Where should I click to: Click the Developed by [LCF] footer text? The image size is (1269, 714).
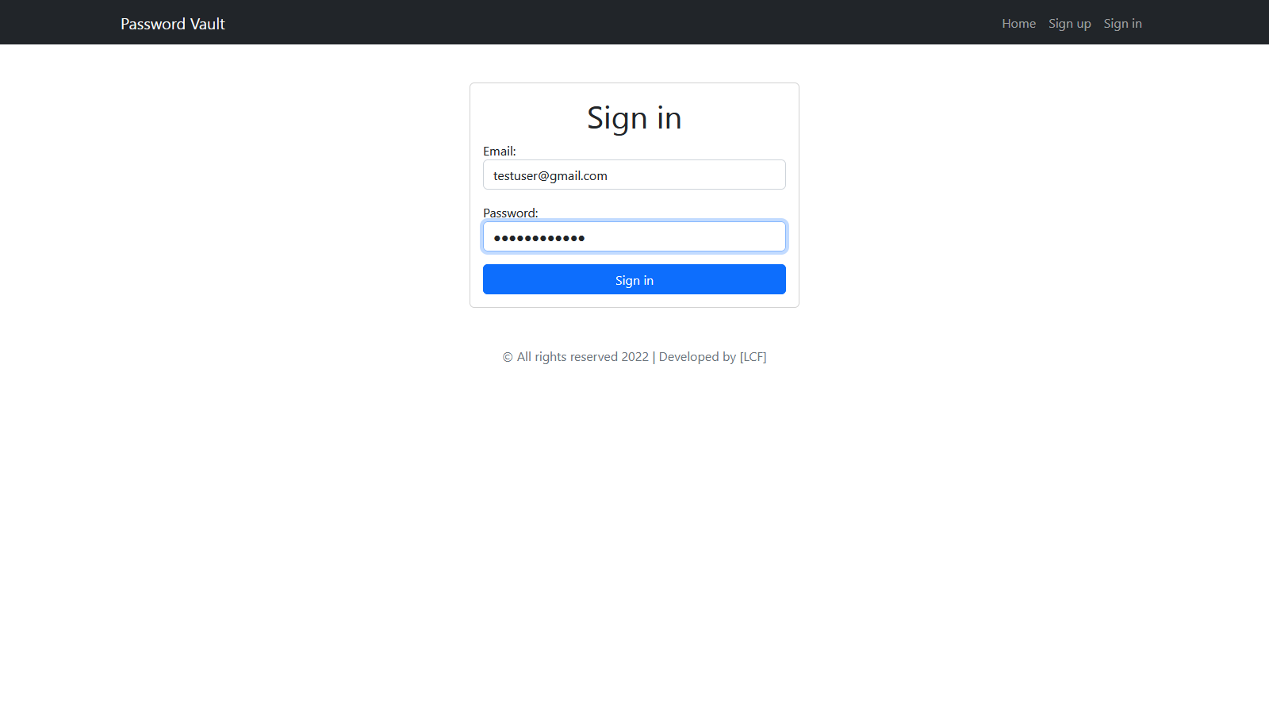(713, 357)
